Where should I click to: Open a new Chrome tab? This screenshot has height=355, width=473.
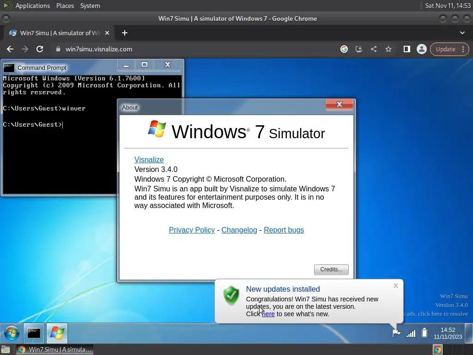pyautogui.click(x=125, y=33)
